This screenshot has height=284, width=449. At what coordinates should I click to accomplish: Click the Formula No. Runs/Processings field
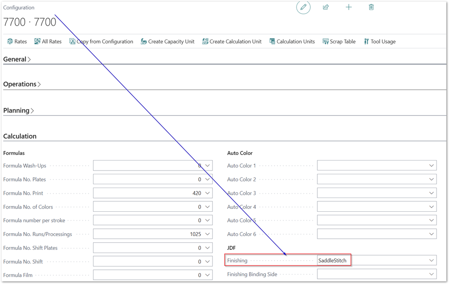point(148,234)
